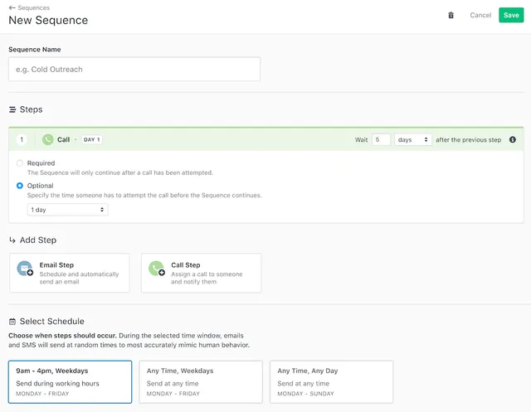Select the Required radio button
This screenshot has width=531, height=412.
click(x=20, y=163)
